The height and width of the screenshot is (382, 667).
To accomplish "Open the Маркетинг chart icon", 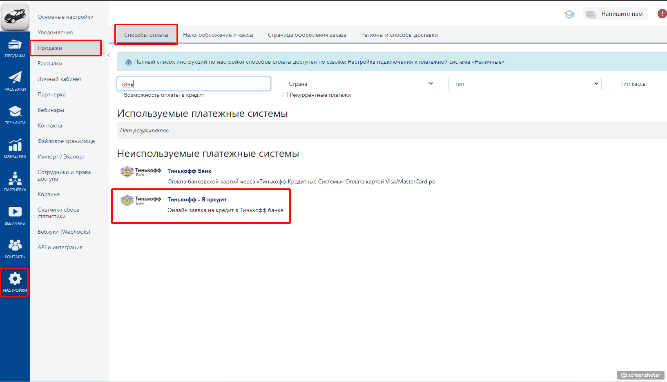I will [x=15, y=148].
